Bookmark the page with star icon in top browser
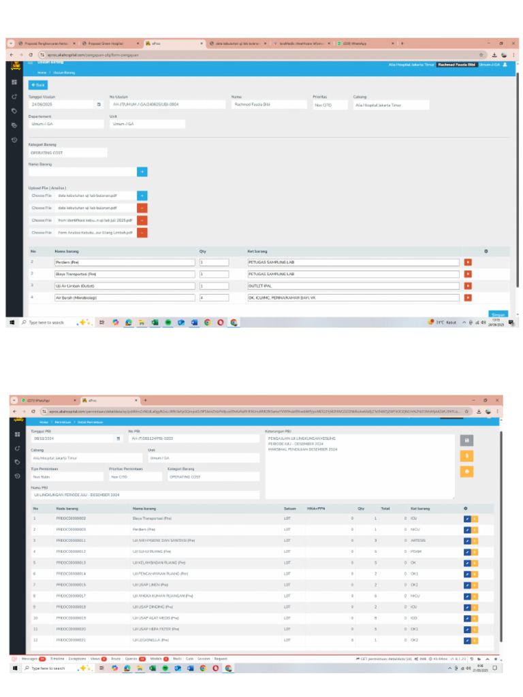The height and width of the screenshot is (697, 523). click(481, 55)
